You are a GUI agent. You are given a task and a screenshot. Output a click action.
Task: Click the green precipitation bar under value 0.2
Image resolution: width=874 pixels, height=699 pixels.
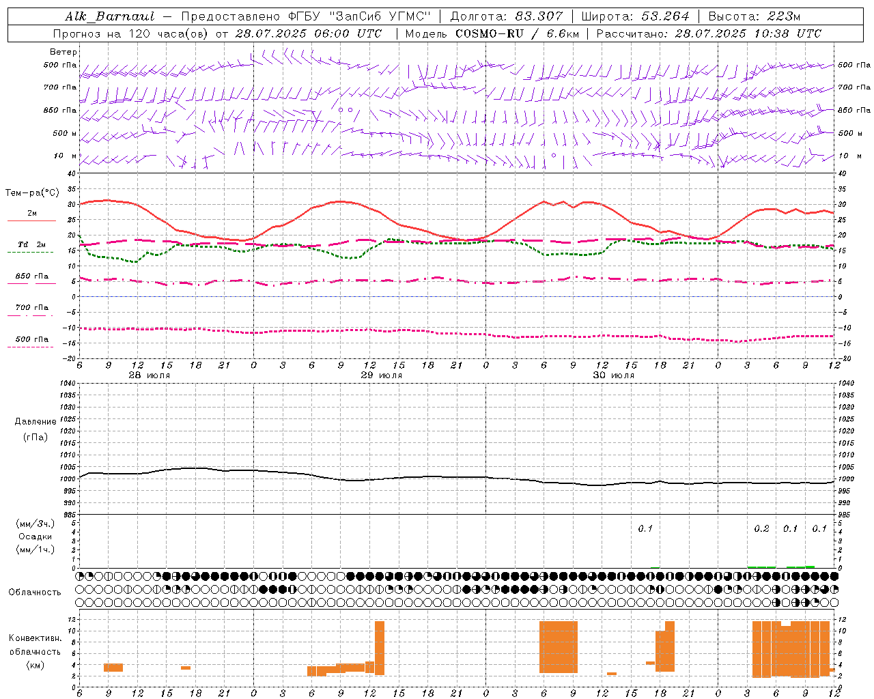pyautogui.click(x=762, y=567)
